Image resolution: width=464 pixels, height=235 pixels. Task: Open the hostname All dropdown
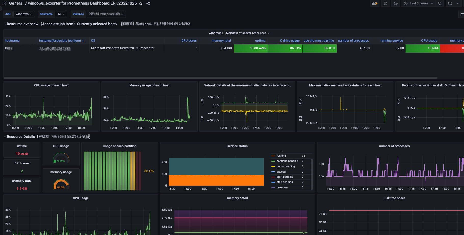click(x=61, y=14)
